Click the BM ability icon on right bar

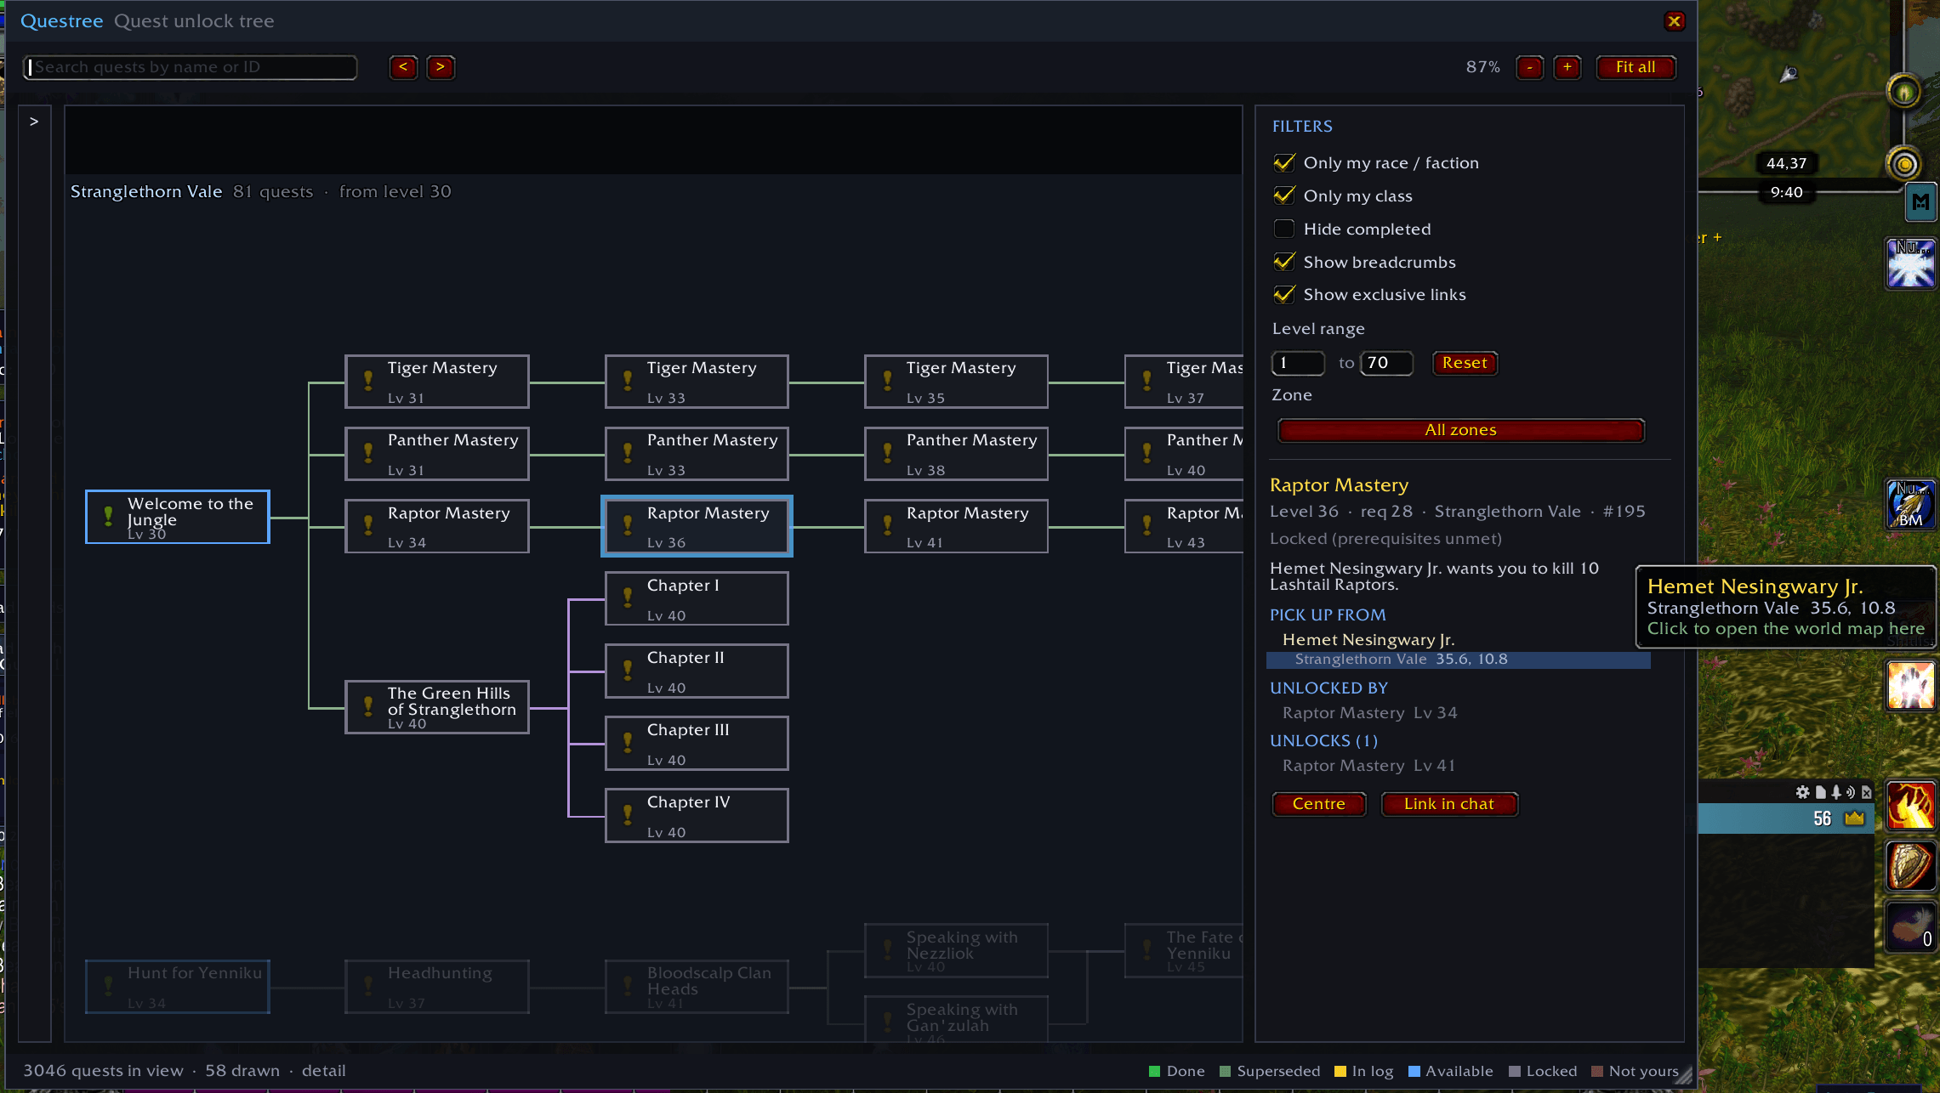pos(1910,504)
